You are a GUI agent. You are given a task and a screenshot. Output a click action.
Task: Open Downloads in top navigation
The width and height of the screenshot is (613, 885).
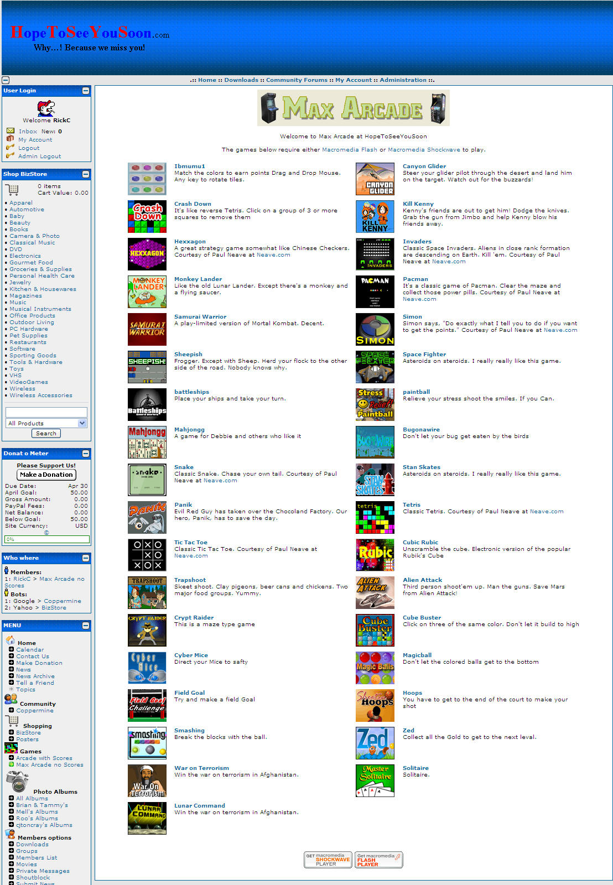pyautogui.click(x=241, y=80)
